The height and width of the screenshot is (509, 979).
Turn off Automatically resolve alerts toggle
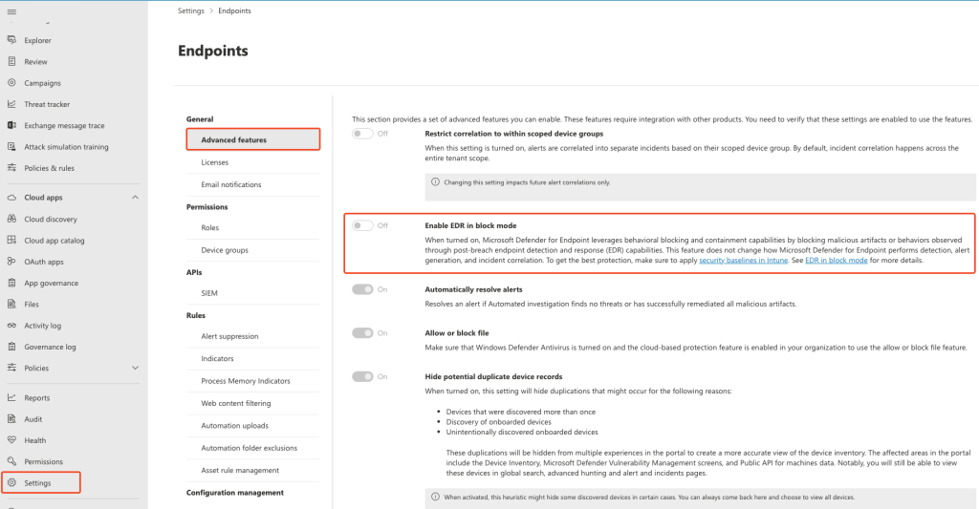point(362,289)
